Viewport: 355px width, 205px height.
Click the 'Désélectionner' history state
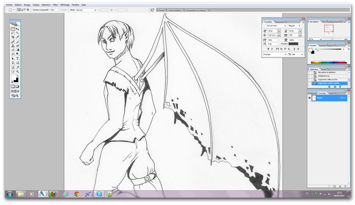[324, 76]
